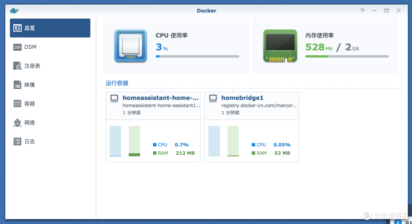412x224 pixels.
Task: Click the 网络 house icon
Action: [x=17, y=122]
